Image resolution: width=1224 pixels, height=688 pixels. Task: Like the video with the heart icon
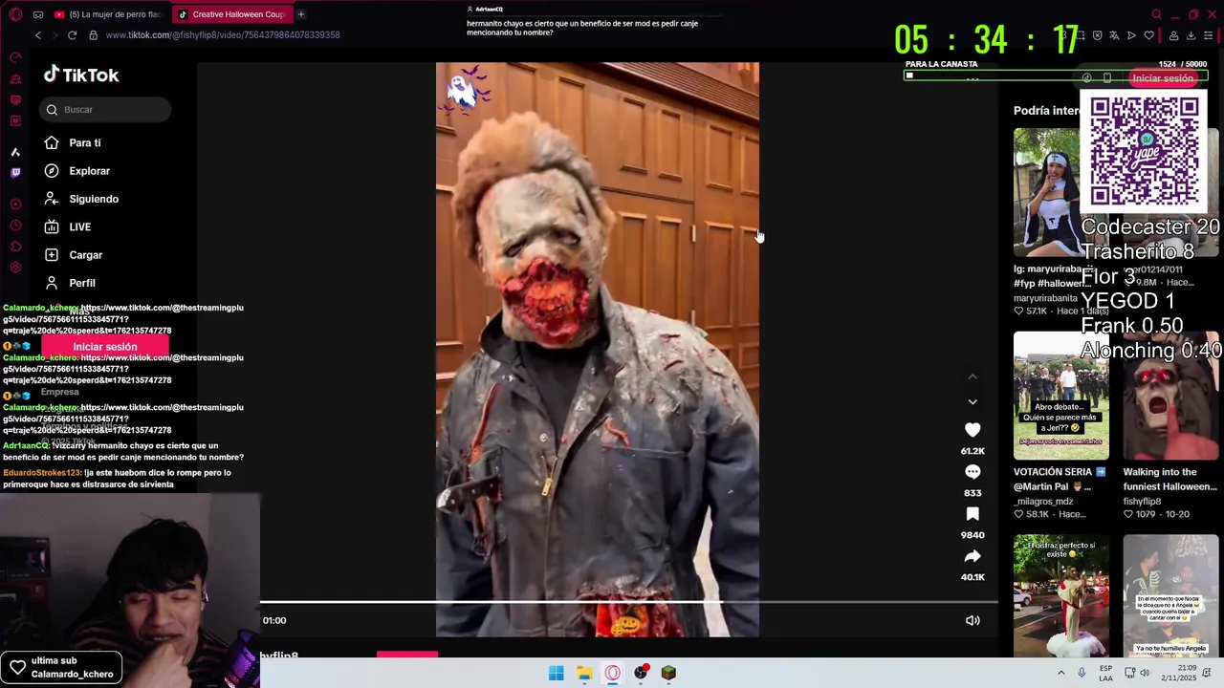point(973,430)
